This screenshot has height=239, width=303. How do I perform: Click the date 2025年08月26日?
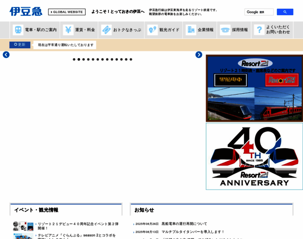point(147,224)
